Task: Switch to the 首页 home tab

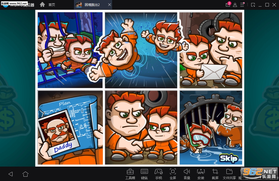Action: 48,5
